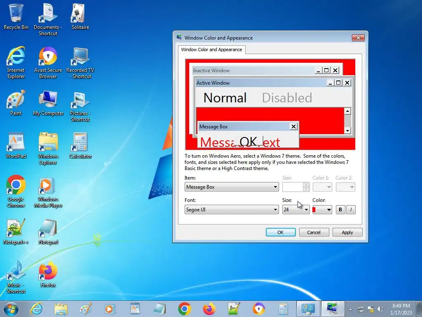The height and width of the screenshot is (317, 422).
Task: Apply the appearance settings
Action: tap(347, 232)
